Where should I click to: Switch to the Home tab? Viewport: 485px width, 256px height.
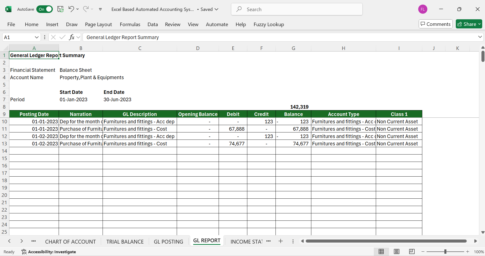32,24
